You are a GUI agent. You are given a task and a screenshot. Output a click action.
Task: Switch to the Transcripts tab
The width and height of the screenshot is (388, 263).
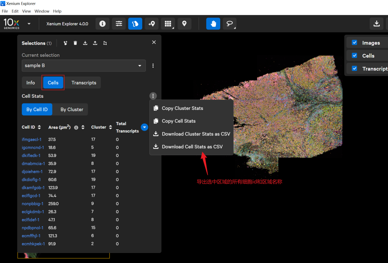tap(84, 83)
